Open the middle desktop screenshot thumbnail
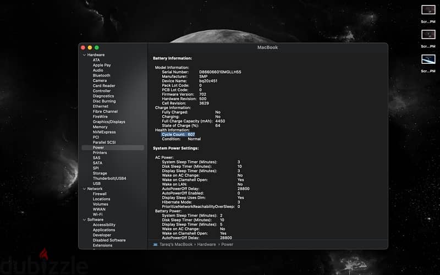The image size is (440, 275). (428, 35)
